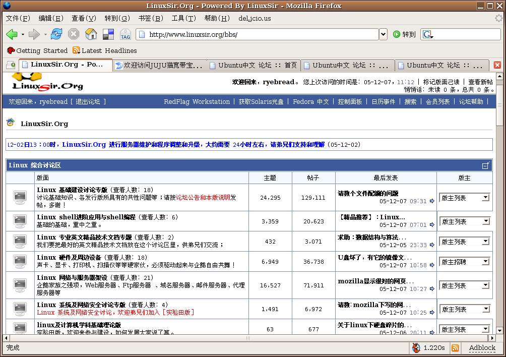The width and height of the screenshot is (506, 357).
Task: Click the 获取Solaris光盘 nav link
Action: (x=261, y=102)
